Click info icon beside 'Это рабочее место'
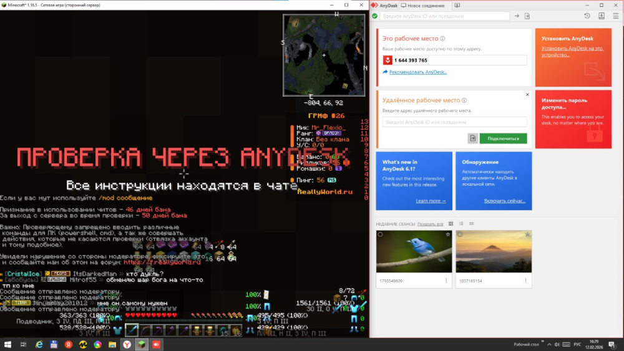The width and height of the screenshot is (624, 351). (x=442, y=39)
